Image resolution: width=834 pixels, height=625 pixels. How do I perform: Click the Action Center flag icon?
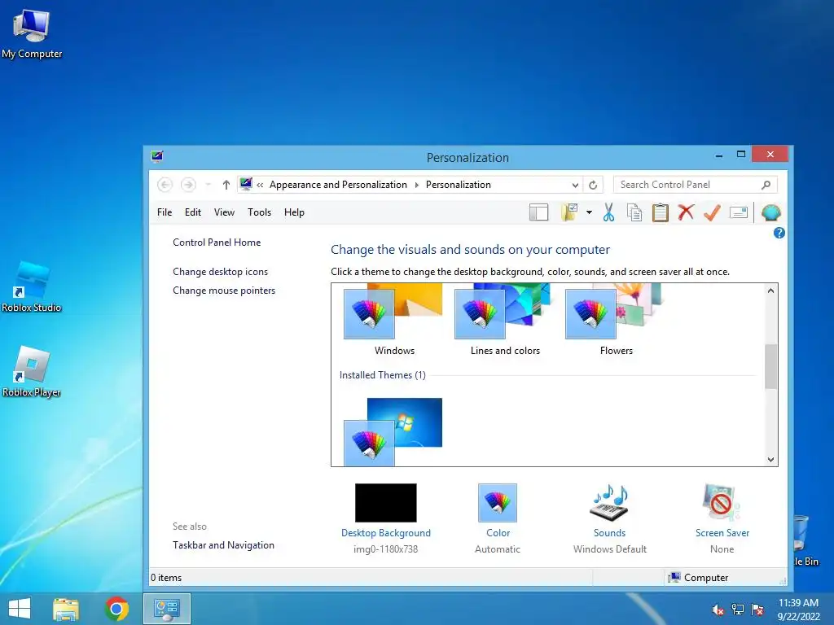click(x=757, y=610)
